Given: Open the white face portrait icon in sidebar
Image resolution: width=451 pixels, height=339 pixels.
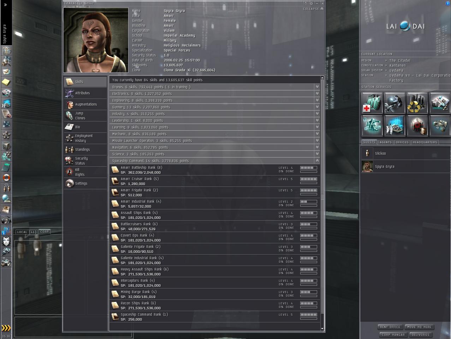Looking at the screenshot, I should 6,241.
